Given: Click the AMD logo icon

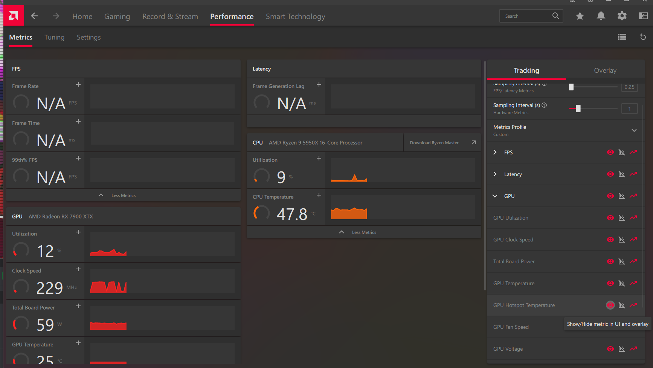Looking at the screenshot, I should click(14, 16).
